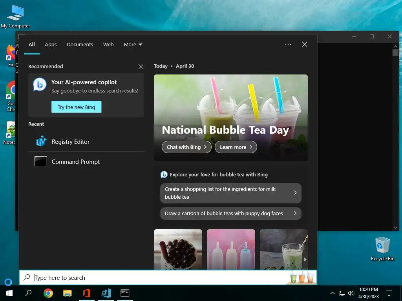
Task: Switch to the All tab
Action: (x=32, y=45)
